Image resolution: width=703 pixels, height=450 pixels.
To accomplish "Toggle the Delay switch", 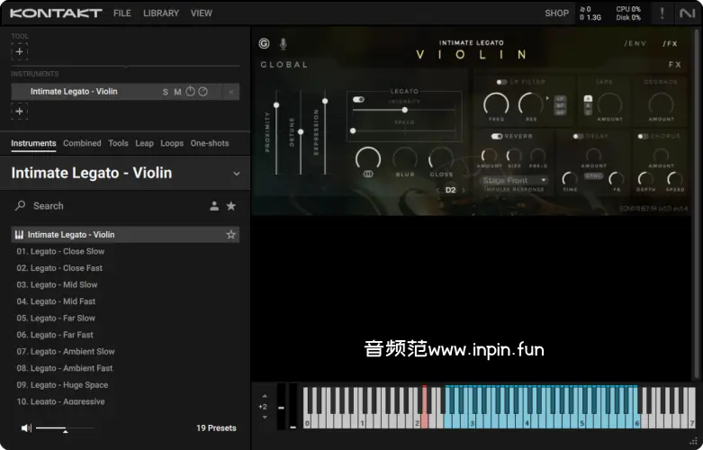I will (x=578, y=136).
